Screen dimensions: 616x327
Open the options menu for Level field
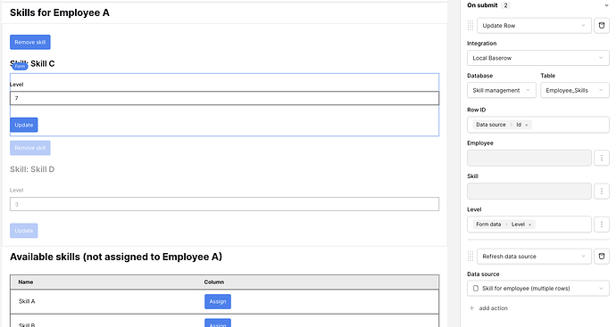pyautogui.click(x=602, y=225)
